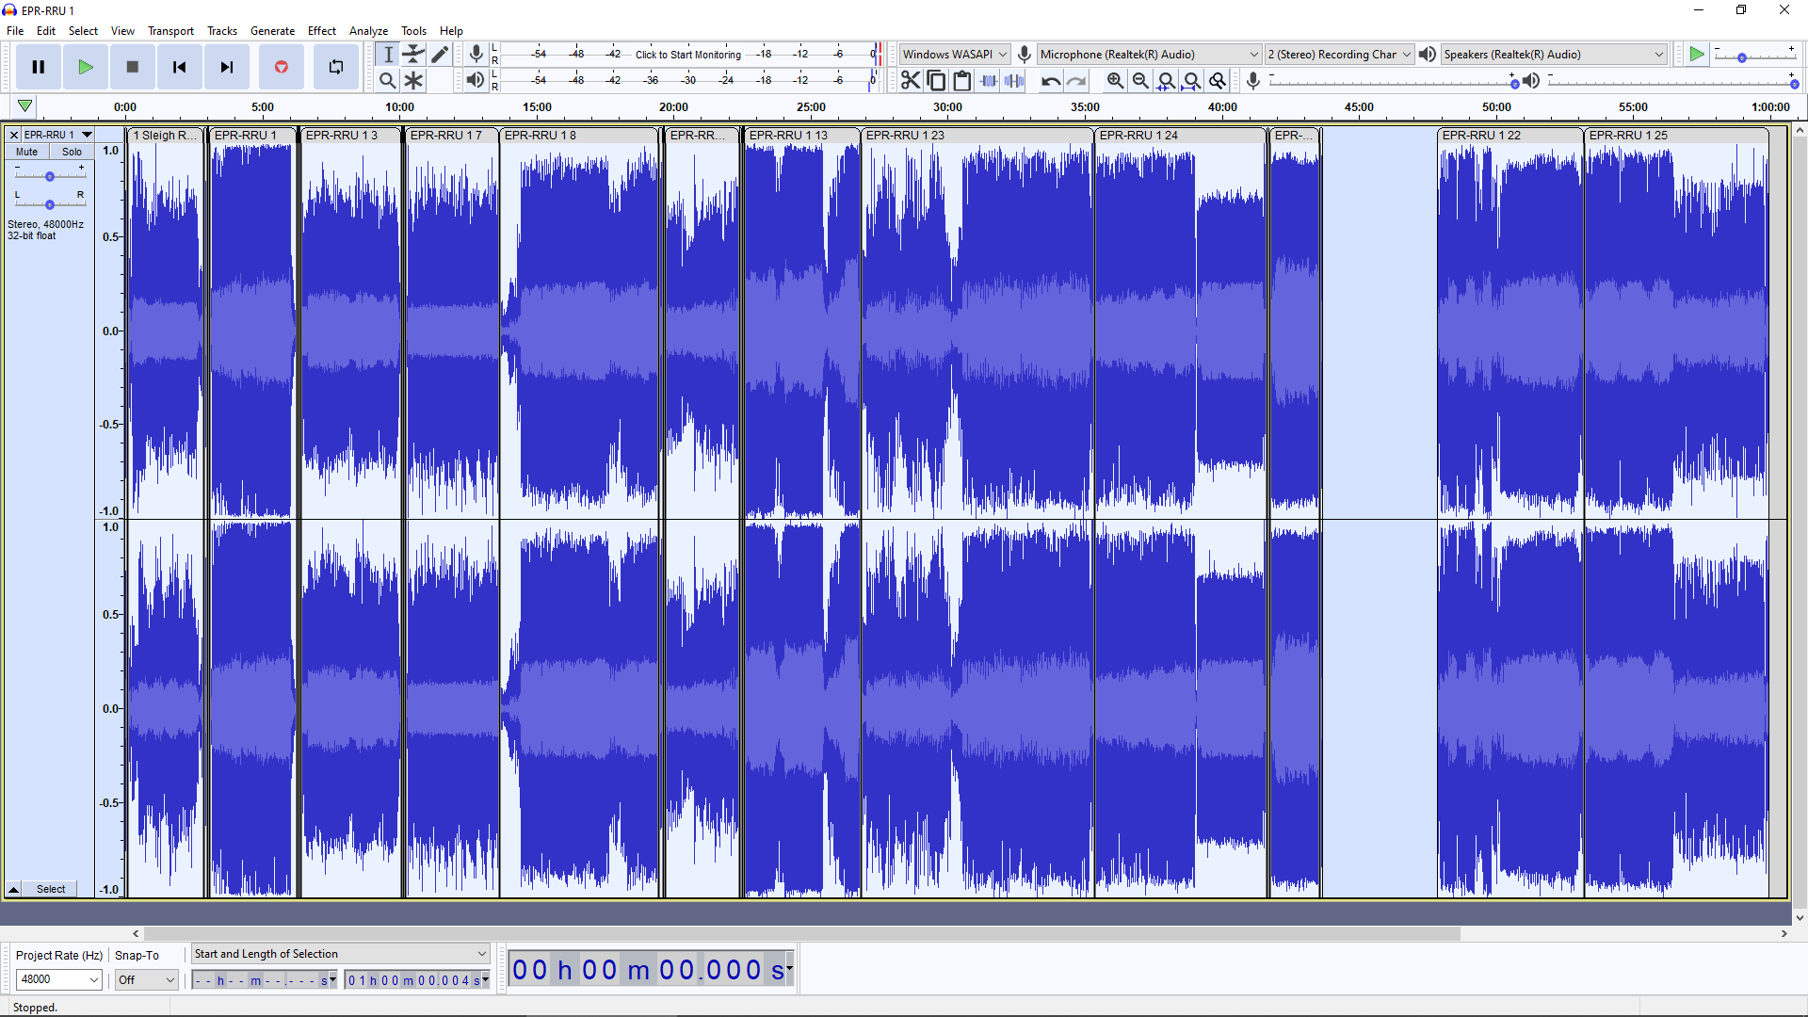Click the EPR-RRU 1 24 clip title

pyautogui.click(x=1138, y=135)
